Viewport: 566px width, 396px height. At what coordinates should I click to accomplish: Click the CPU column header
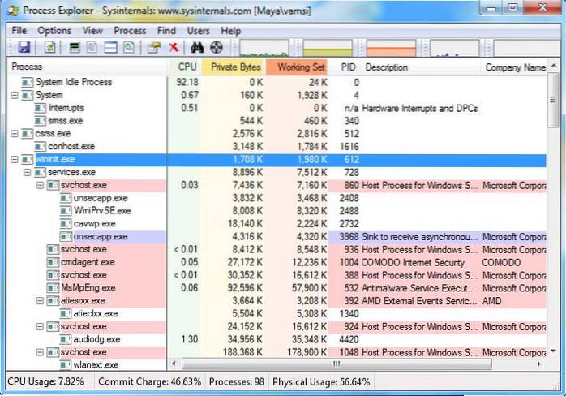(187, 67)
